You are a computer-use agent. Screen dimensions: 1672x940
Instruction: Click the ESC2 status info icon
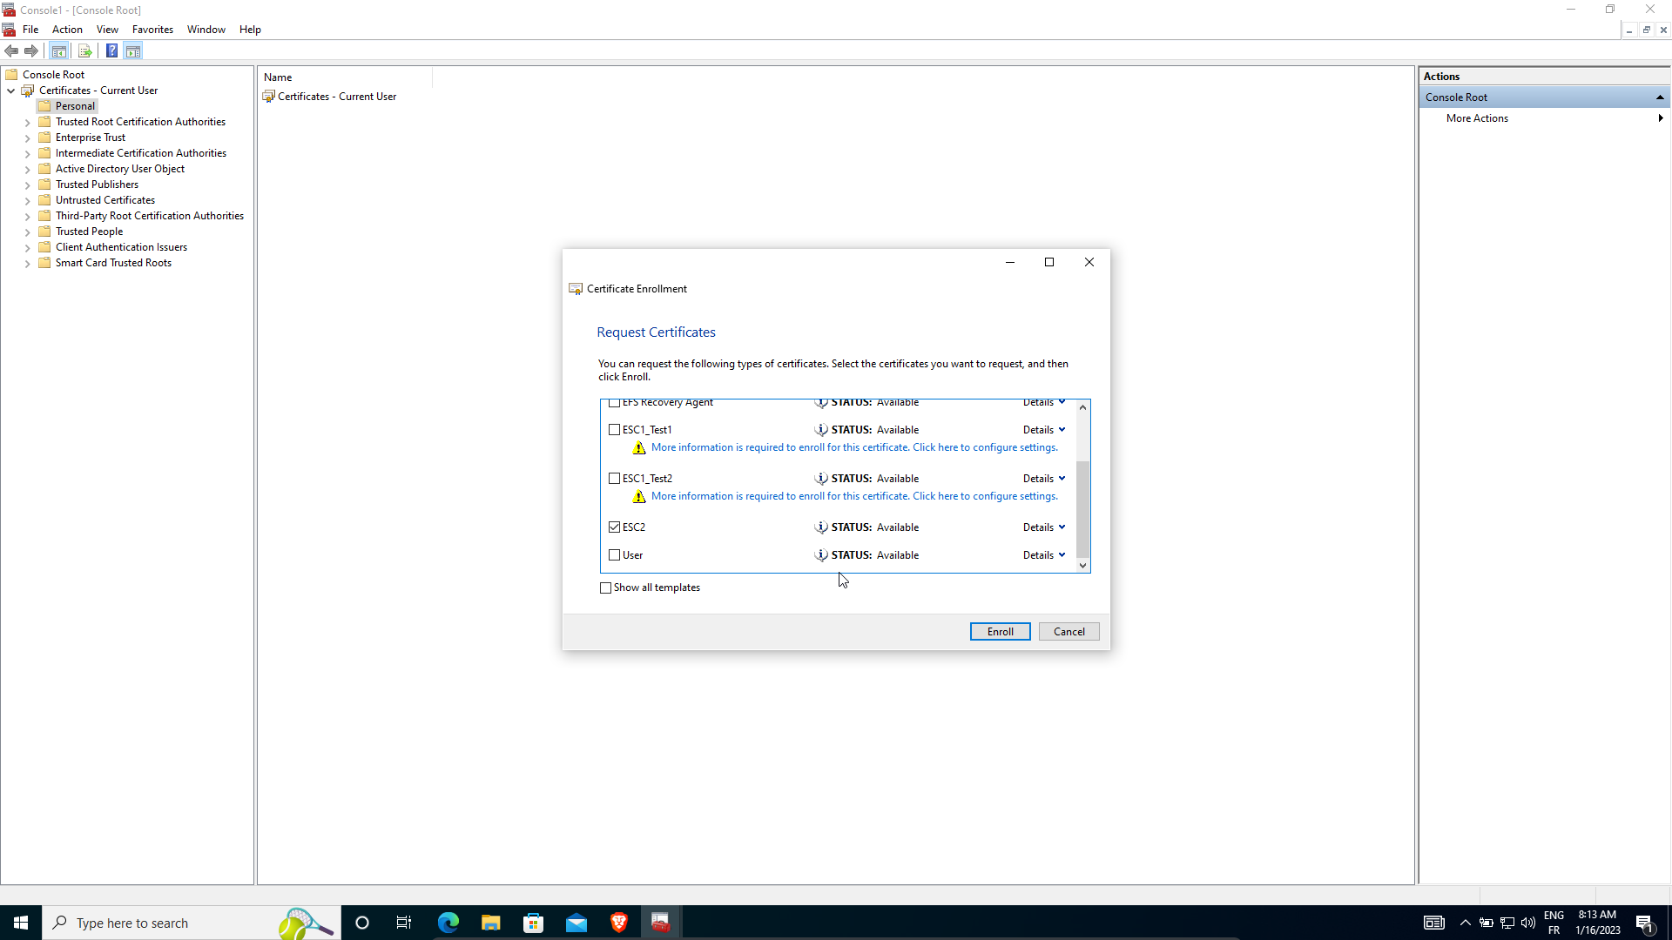[x=820, y=527]
